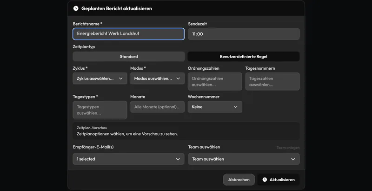
Task: Click the Zeitplantyp label
Action: coord(84,46)
